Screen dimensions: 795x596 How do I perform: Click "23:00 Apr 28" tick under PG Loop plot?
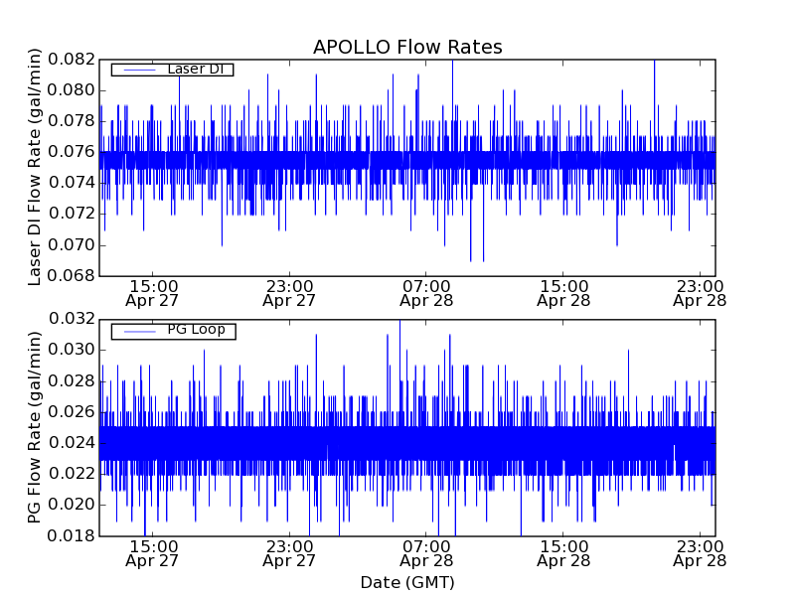[701, 554]
